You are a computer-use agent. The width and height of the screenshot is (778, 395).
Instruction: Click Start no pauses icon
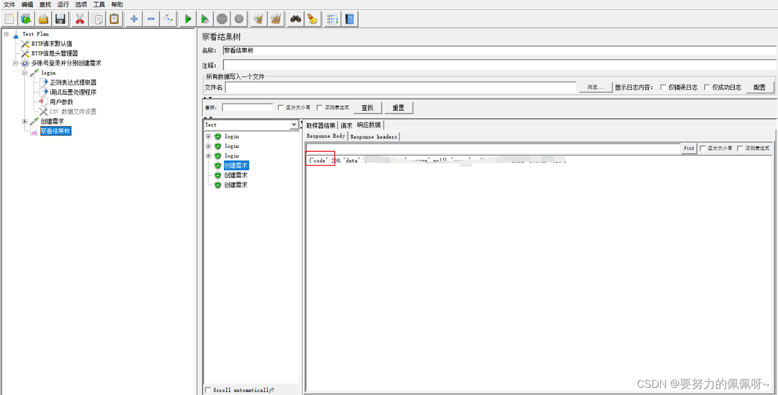(205, 19)
